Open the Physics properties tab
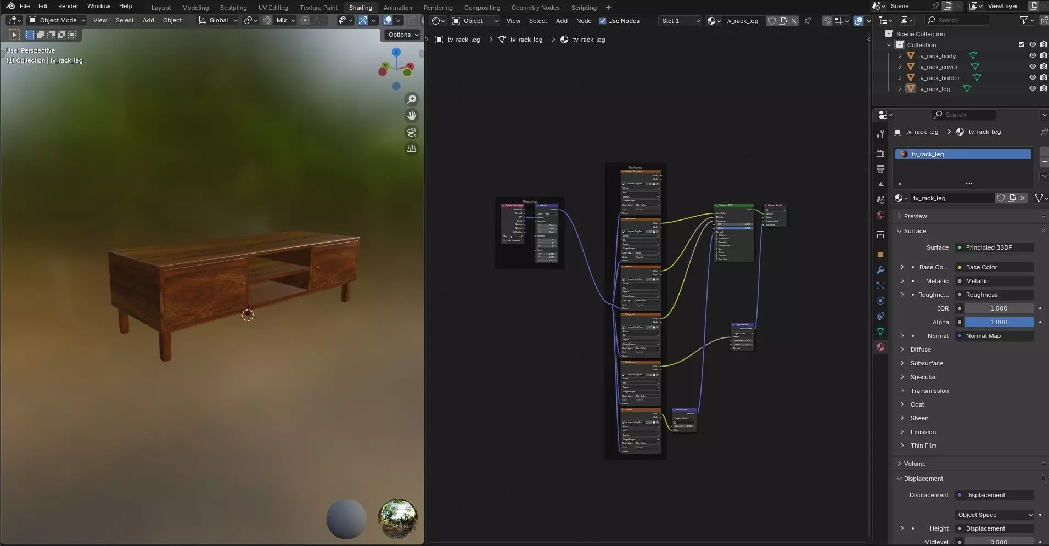The width and height of the screenshot is (1049, 546). [x=880, y=301]
